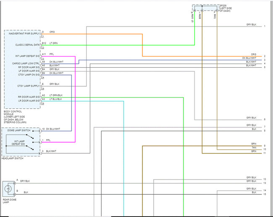Click the TAN wire label near 10
273x217 pixels.
tap(254, 148)
